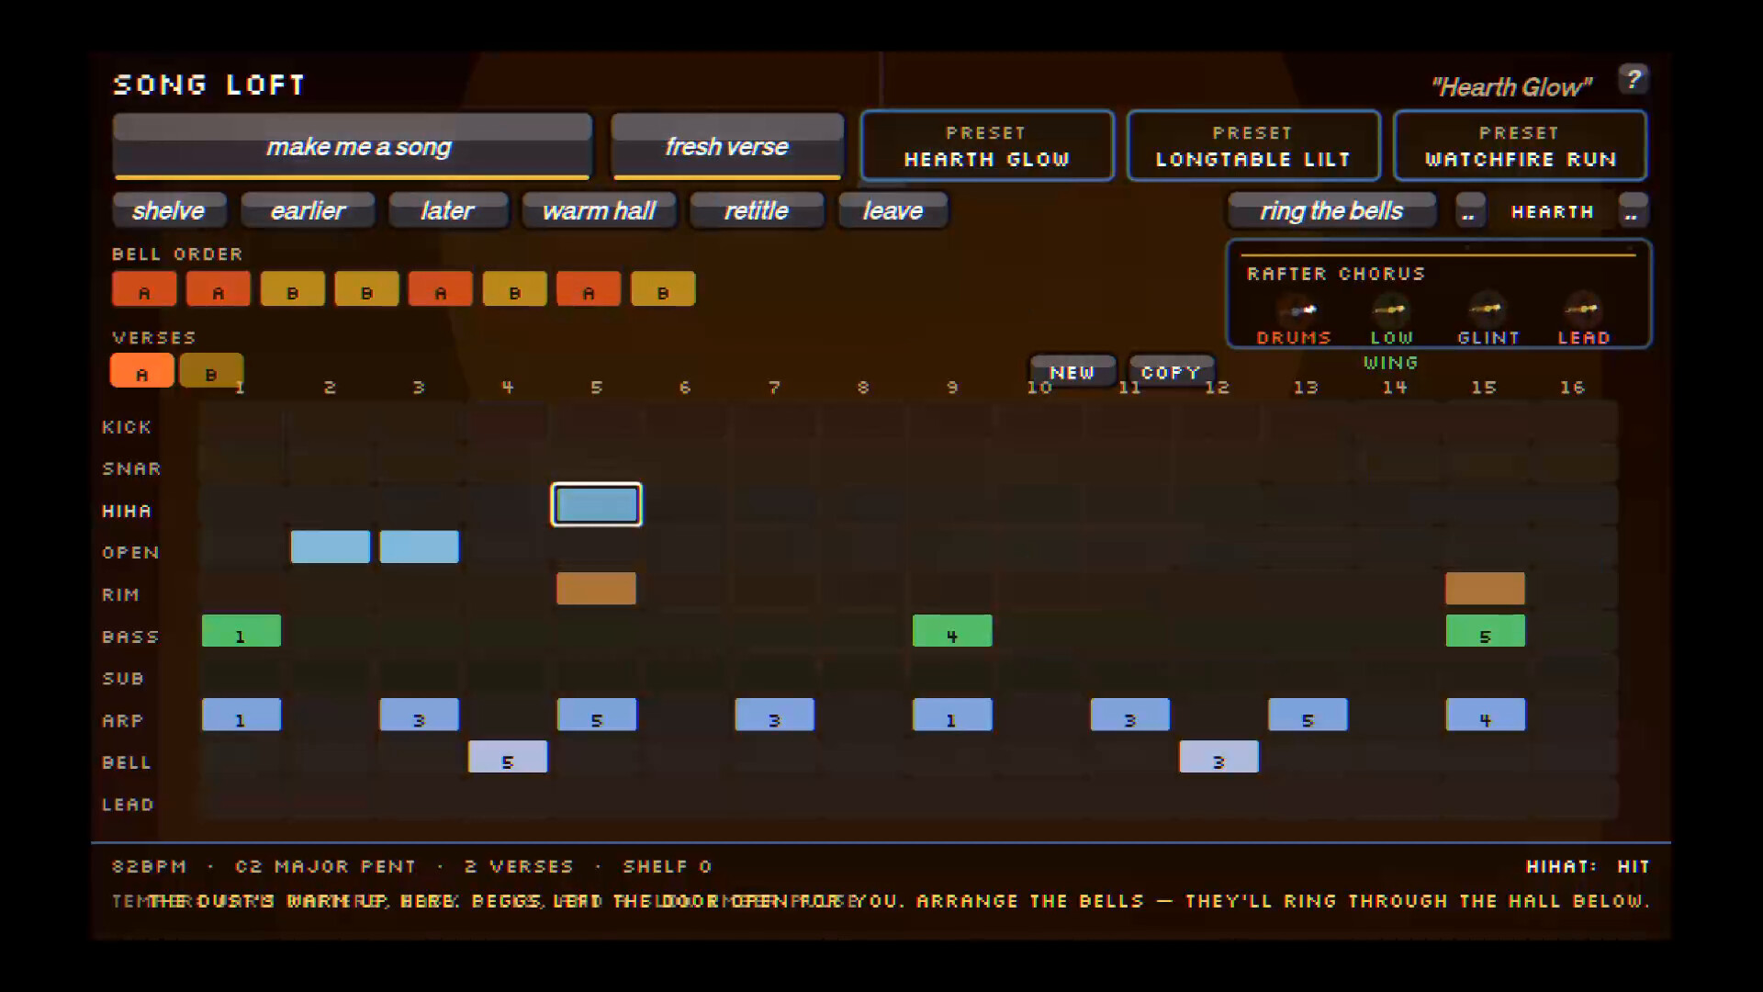Click the warm hall button
Viewport: 1763px width, 992px height.
[599, 210]
